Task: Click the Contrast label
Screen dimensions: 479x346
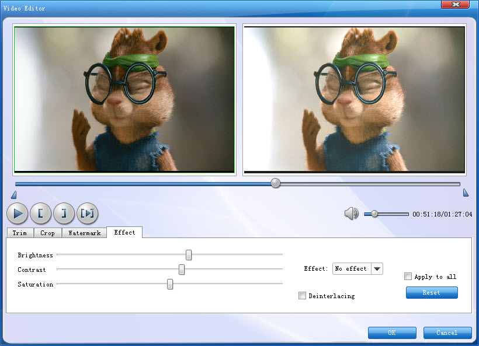Action: pyautogui.click(x=32, y=270)
